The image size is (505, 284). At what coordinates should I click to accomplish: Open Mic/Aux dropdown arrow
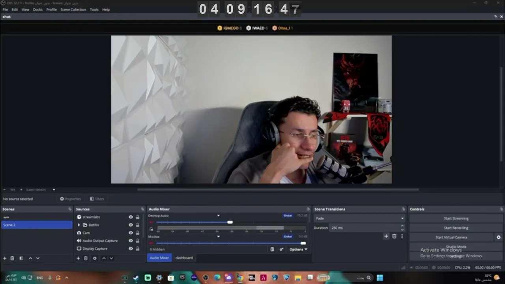(x=218, y=236)
